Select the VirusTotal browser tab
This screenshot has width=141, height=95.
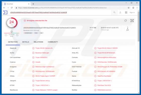pos(17,4)
